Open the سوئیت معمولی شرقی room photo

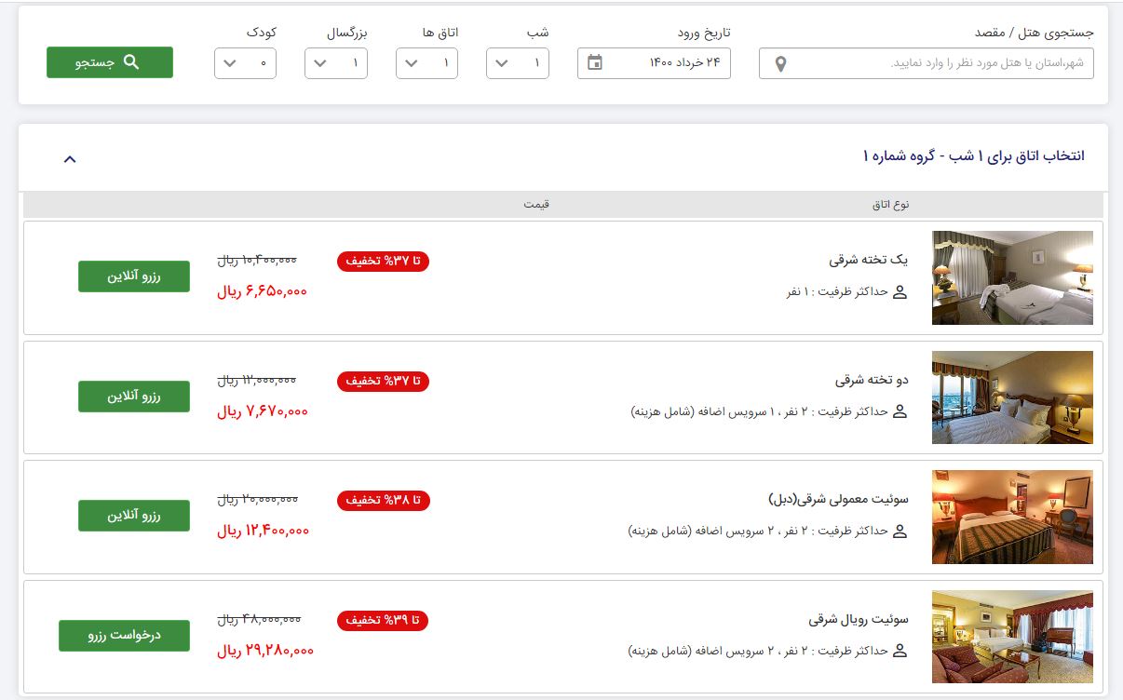click(1012, 517)
